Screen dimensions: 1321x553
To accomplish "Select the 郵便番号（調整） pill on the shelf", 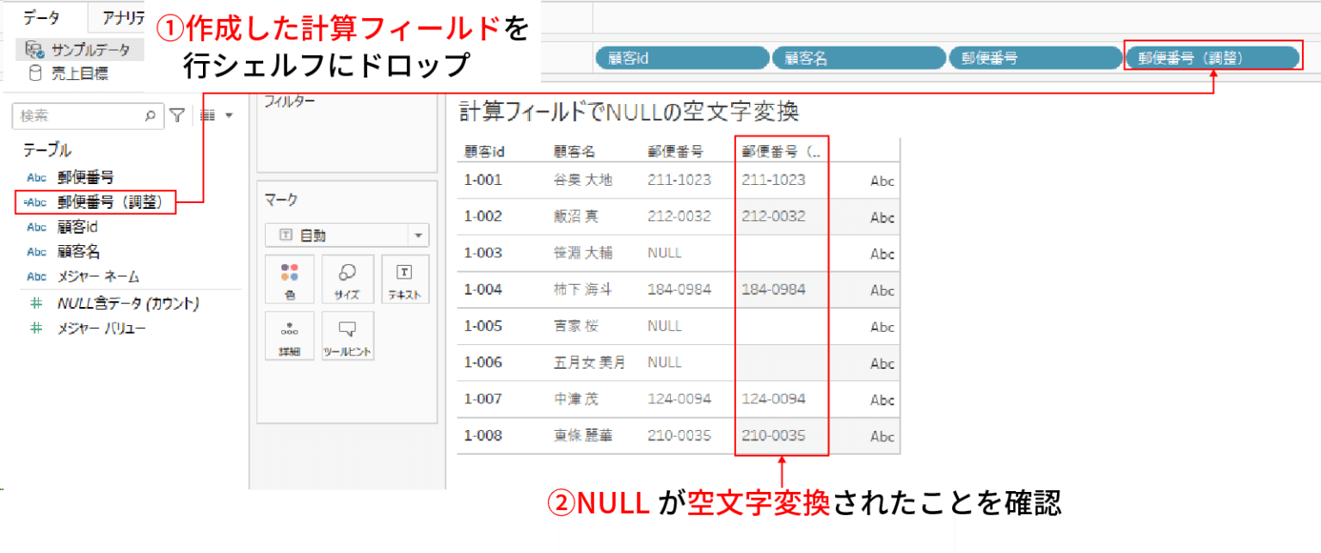I will 1213,57.
